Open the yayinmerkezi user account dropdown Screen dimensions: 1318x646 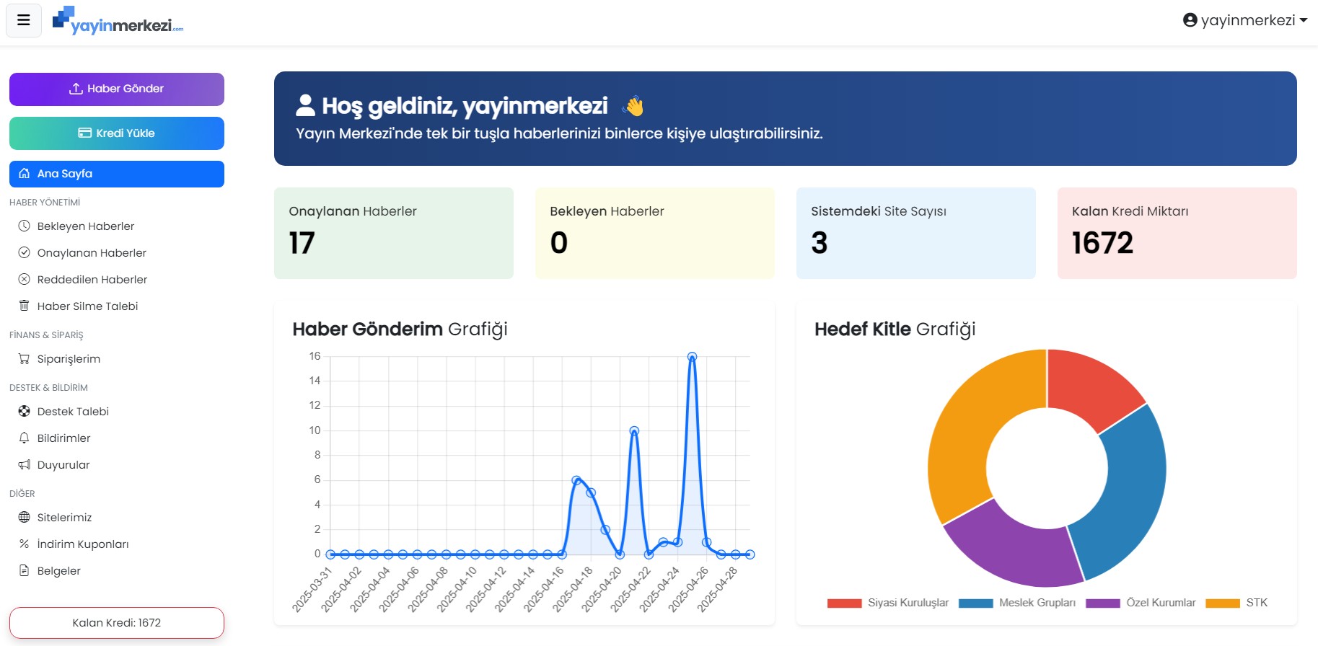[x=1245, y=20]
